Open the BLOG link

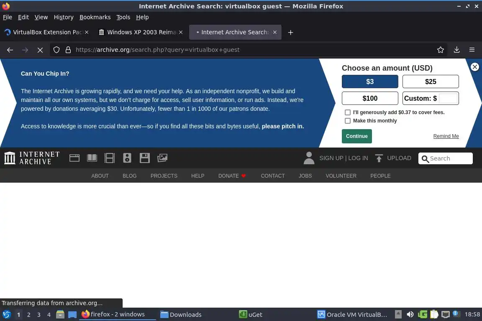click(x=129, y=176)
